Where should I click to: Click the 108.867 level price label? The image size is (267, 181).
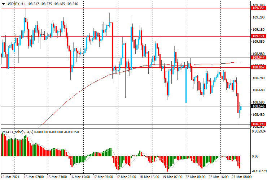[258, 67]
